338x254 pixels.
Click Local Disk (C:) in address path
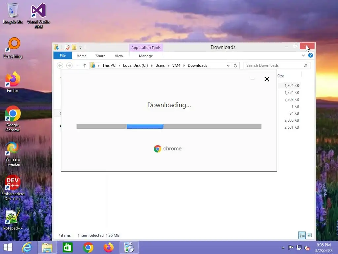click(x=135, y=65)
